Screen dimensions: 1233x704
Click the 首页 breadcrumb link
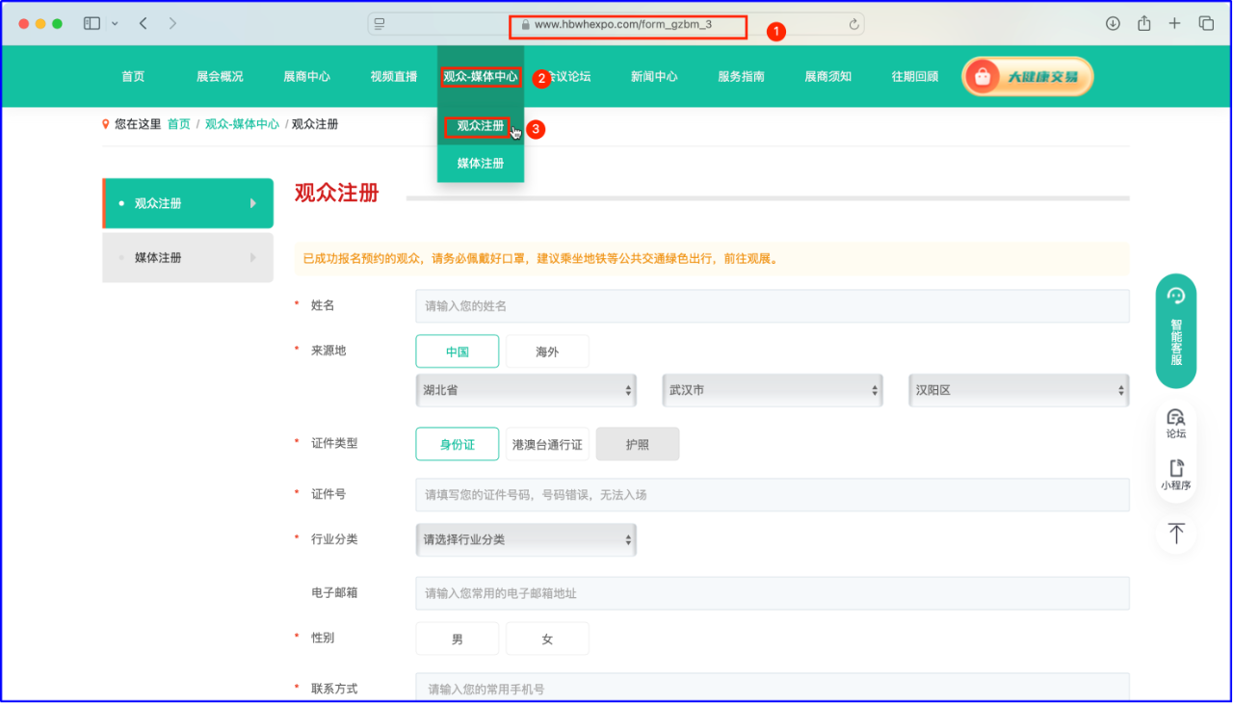[x=178, y=124]
